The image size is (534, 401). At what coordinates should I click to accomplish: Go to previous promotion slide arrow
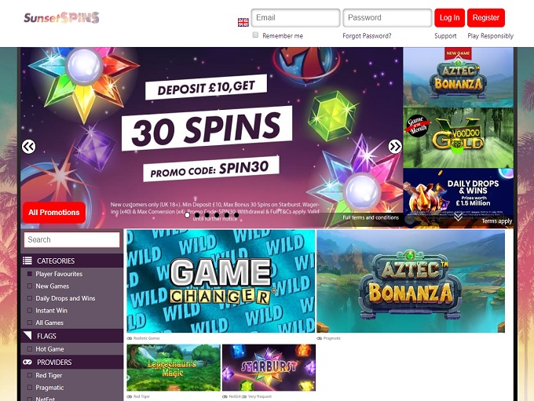tap(28, 147)
